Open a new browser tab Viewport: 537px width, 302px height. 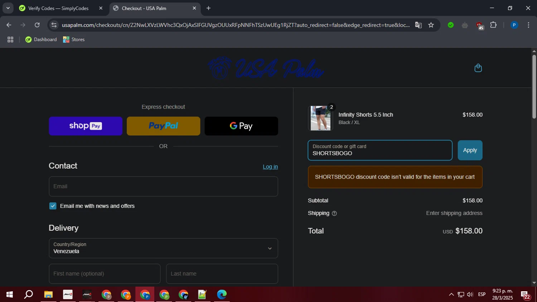(x=208, y=8)
